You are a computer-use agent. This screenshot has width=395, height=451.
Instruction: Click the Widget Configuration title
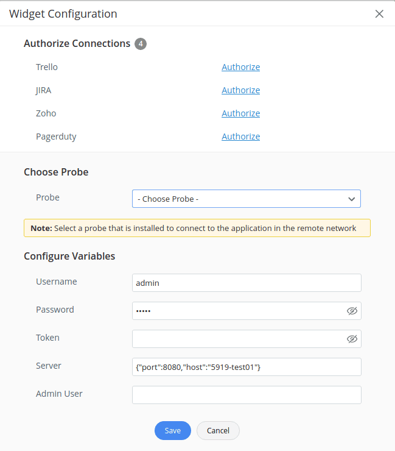pyautogui.click(x=63, y=13)
